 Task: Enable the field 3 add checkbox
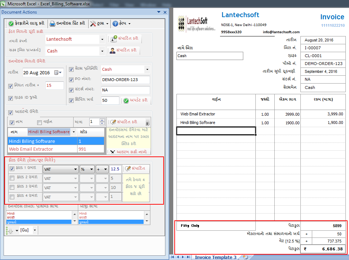[x=12, y=187]
